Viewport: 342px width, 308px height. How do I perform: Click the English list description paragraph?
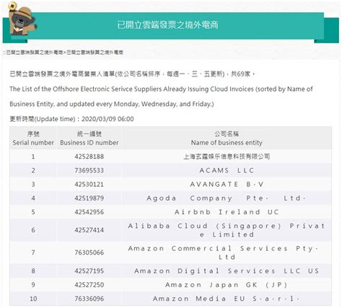[161, 97]
